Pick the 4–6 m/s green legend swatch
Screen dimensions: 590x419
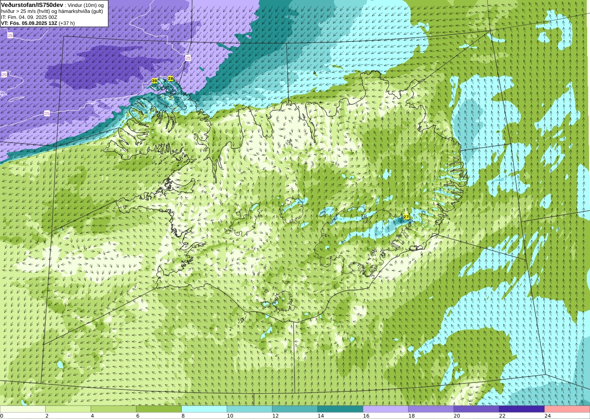(x=113, y=409)
